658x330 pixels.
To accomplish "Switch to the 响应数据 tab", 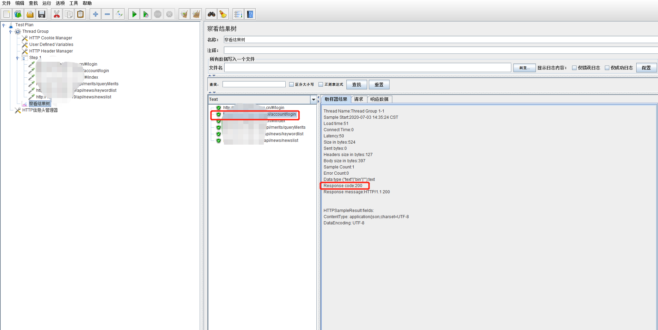I will pyautogui.click(x=380, y=99).
